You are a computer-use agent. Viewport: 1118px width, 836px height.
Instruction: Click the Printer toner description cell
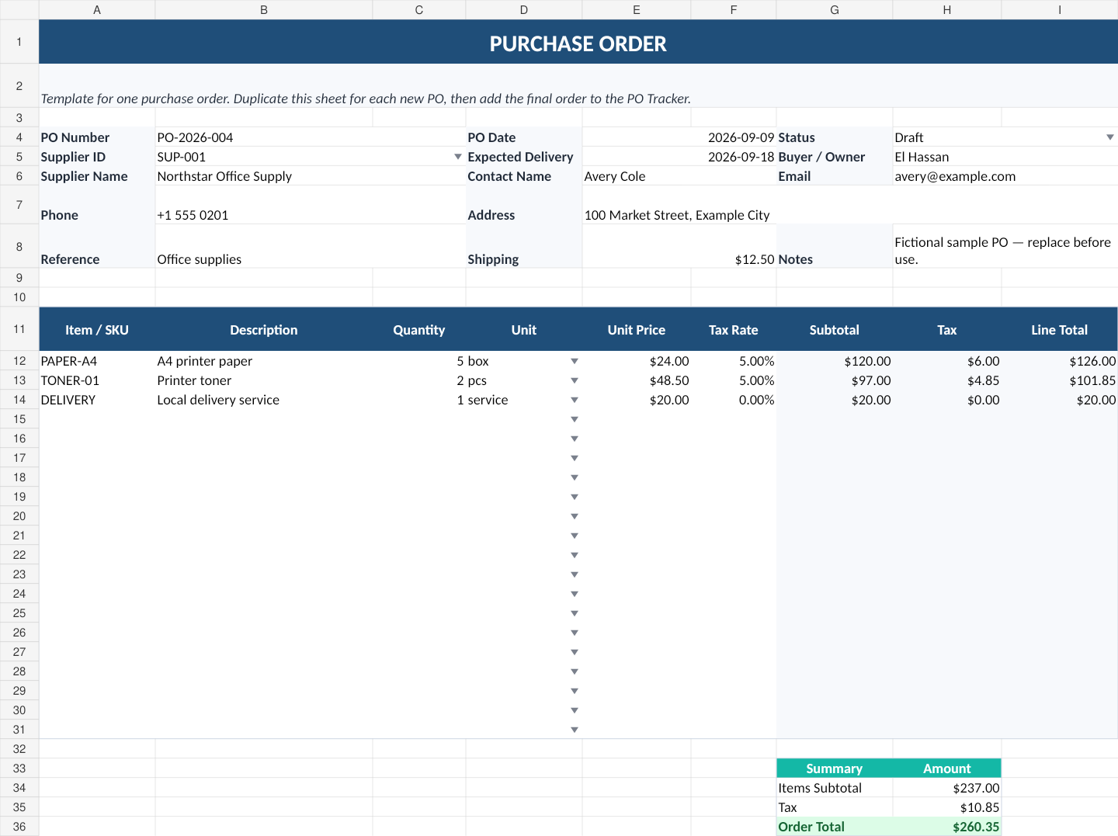click(x=264, y=380)
